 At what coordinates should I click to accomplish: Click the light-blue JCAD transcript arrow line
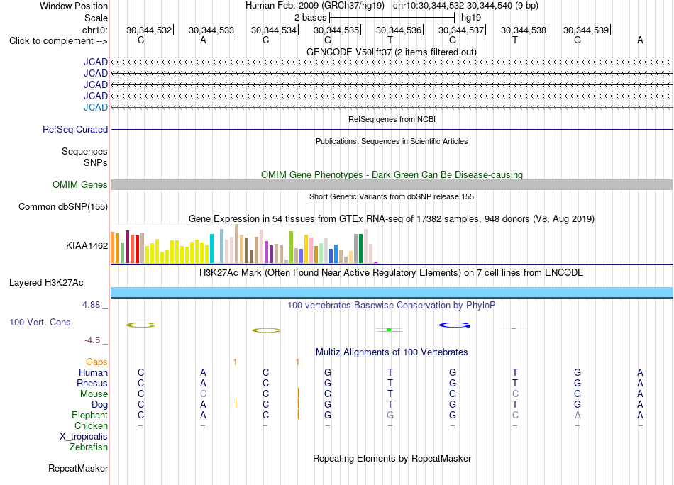(392, 107)
